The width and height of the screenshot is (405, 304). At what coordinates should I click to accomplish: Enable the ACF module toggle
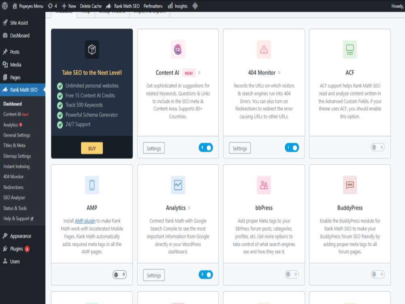point(377,148)
